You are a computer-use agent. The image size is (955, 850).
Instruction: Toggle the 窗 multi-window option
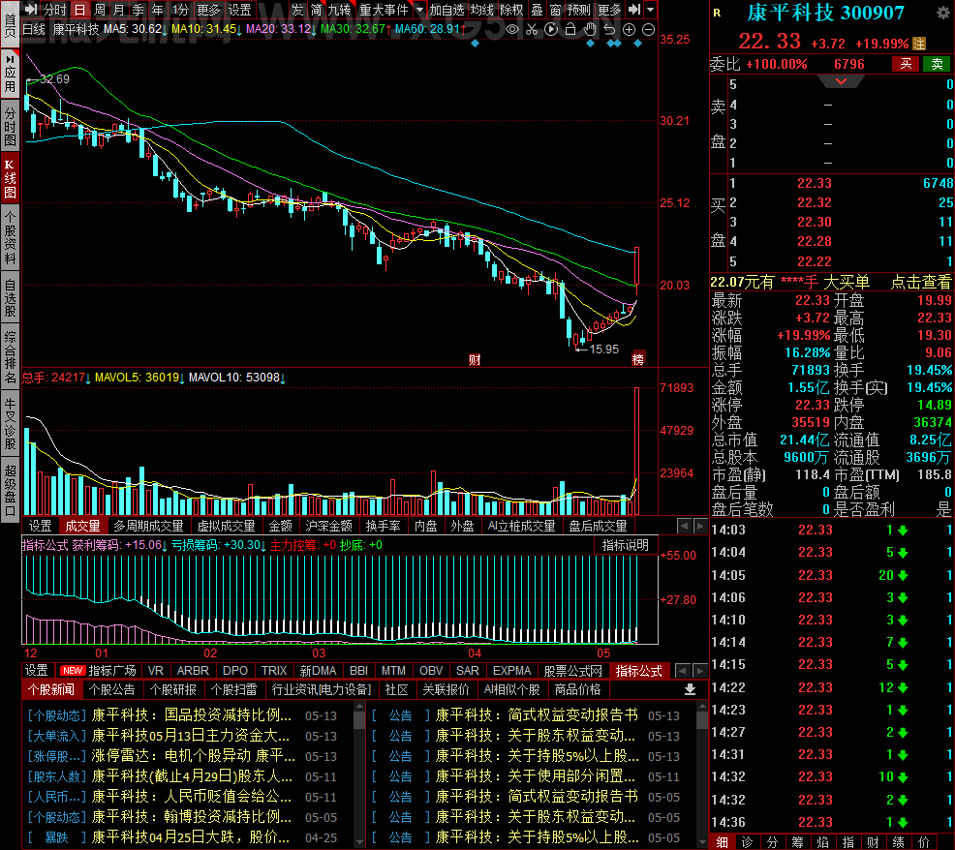click(555, 10)
